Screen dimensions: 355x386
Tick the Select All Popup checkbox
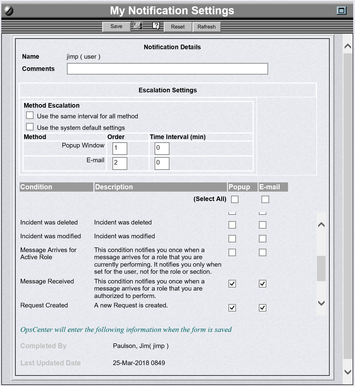pos(235,199)
